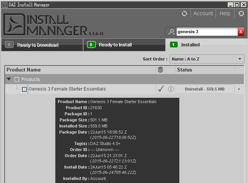Check Genesis 3 Female Starter Essentials checkbox
The image size is (248, 183).
tap(24, 89)
